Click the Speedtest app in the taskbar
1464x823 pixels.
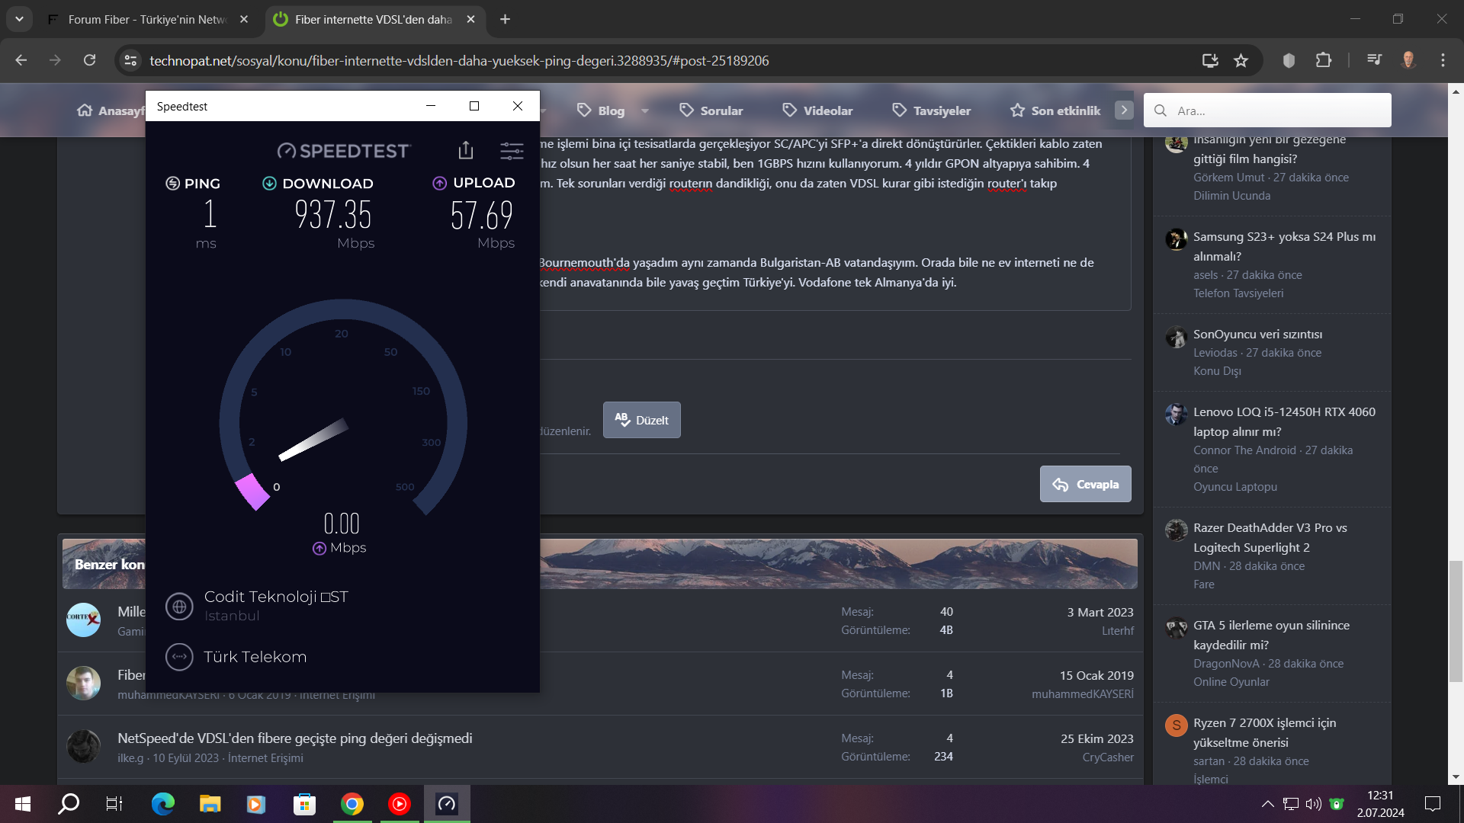(x=446, y=803)
